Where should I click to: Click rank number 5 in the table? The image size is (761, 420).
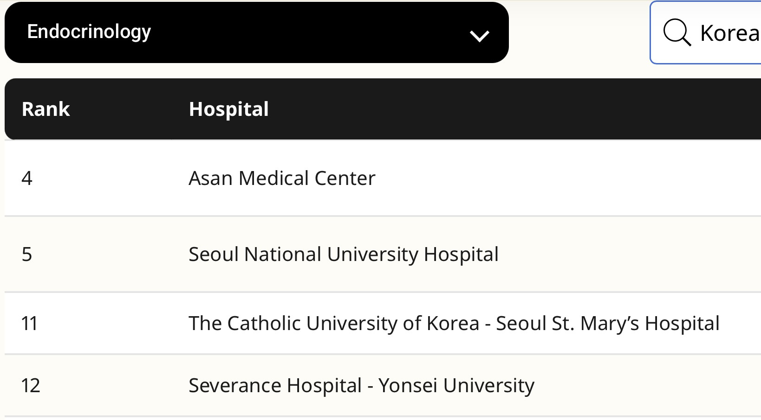[x=27, y=255]
